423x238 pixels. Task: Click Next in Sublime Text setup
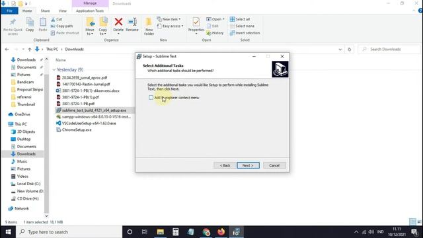(x=249, y=165)
